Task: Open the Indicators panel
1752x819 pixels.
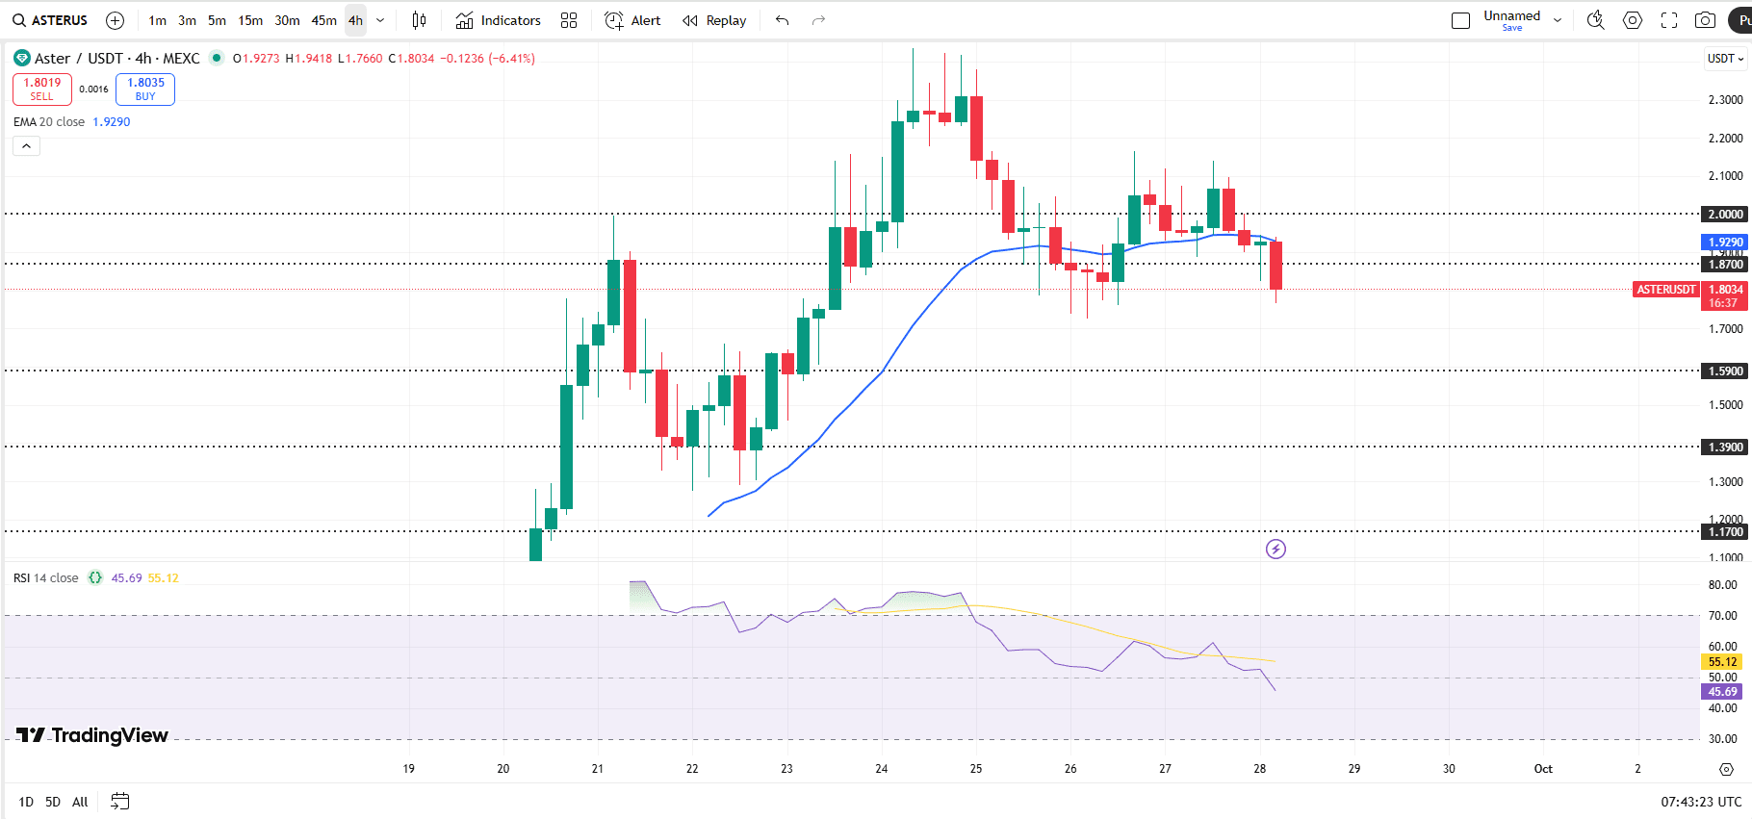Action: pyautogui.click(x=499, y=20)
